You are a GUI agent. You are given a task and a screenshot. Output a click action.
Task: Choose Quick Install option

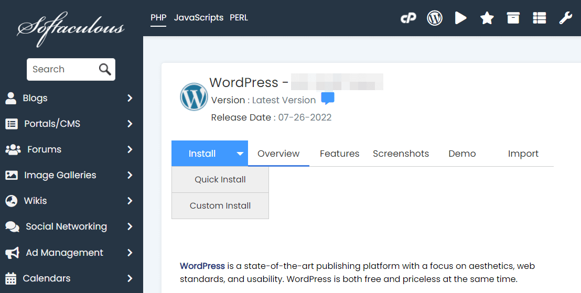point(220,179)
